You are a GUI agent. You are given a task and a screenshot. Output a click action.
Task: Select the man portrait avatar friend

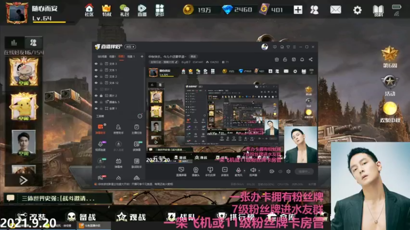tap(24, 143)
